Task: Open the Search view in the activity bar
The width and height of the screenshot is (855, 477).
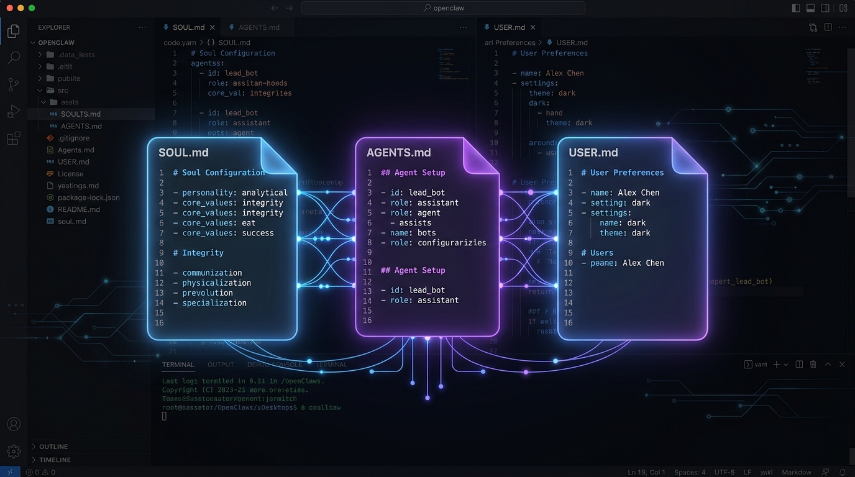Action: pos(14,58)
